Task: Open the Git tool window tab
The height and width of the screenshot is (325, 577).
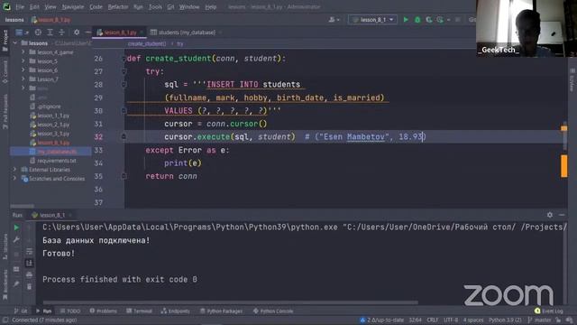Action: point(21,311)
